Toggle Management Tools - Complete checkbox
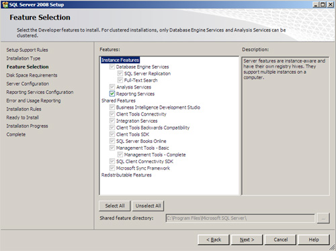This screenshot has width=336, height=251. (x=120, y=154)
